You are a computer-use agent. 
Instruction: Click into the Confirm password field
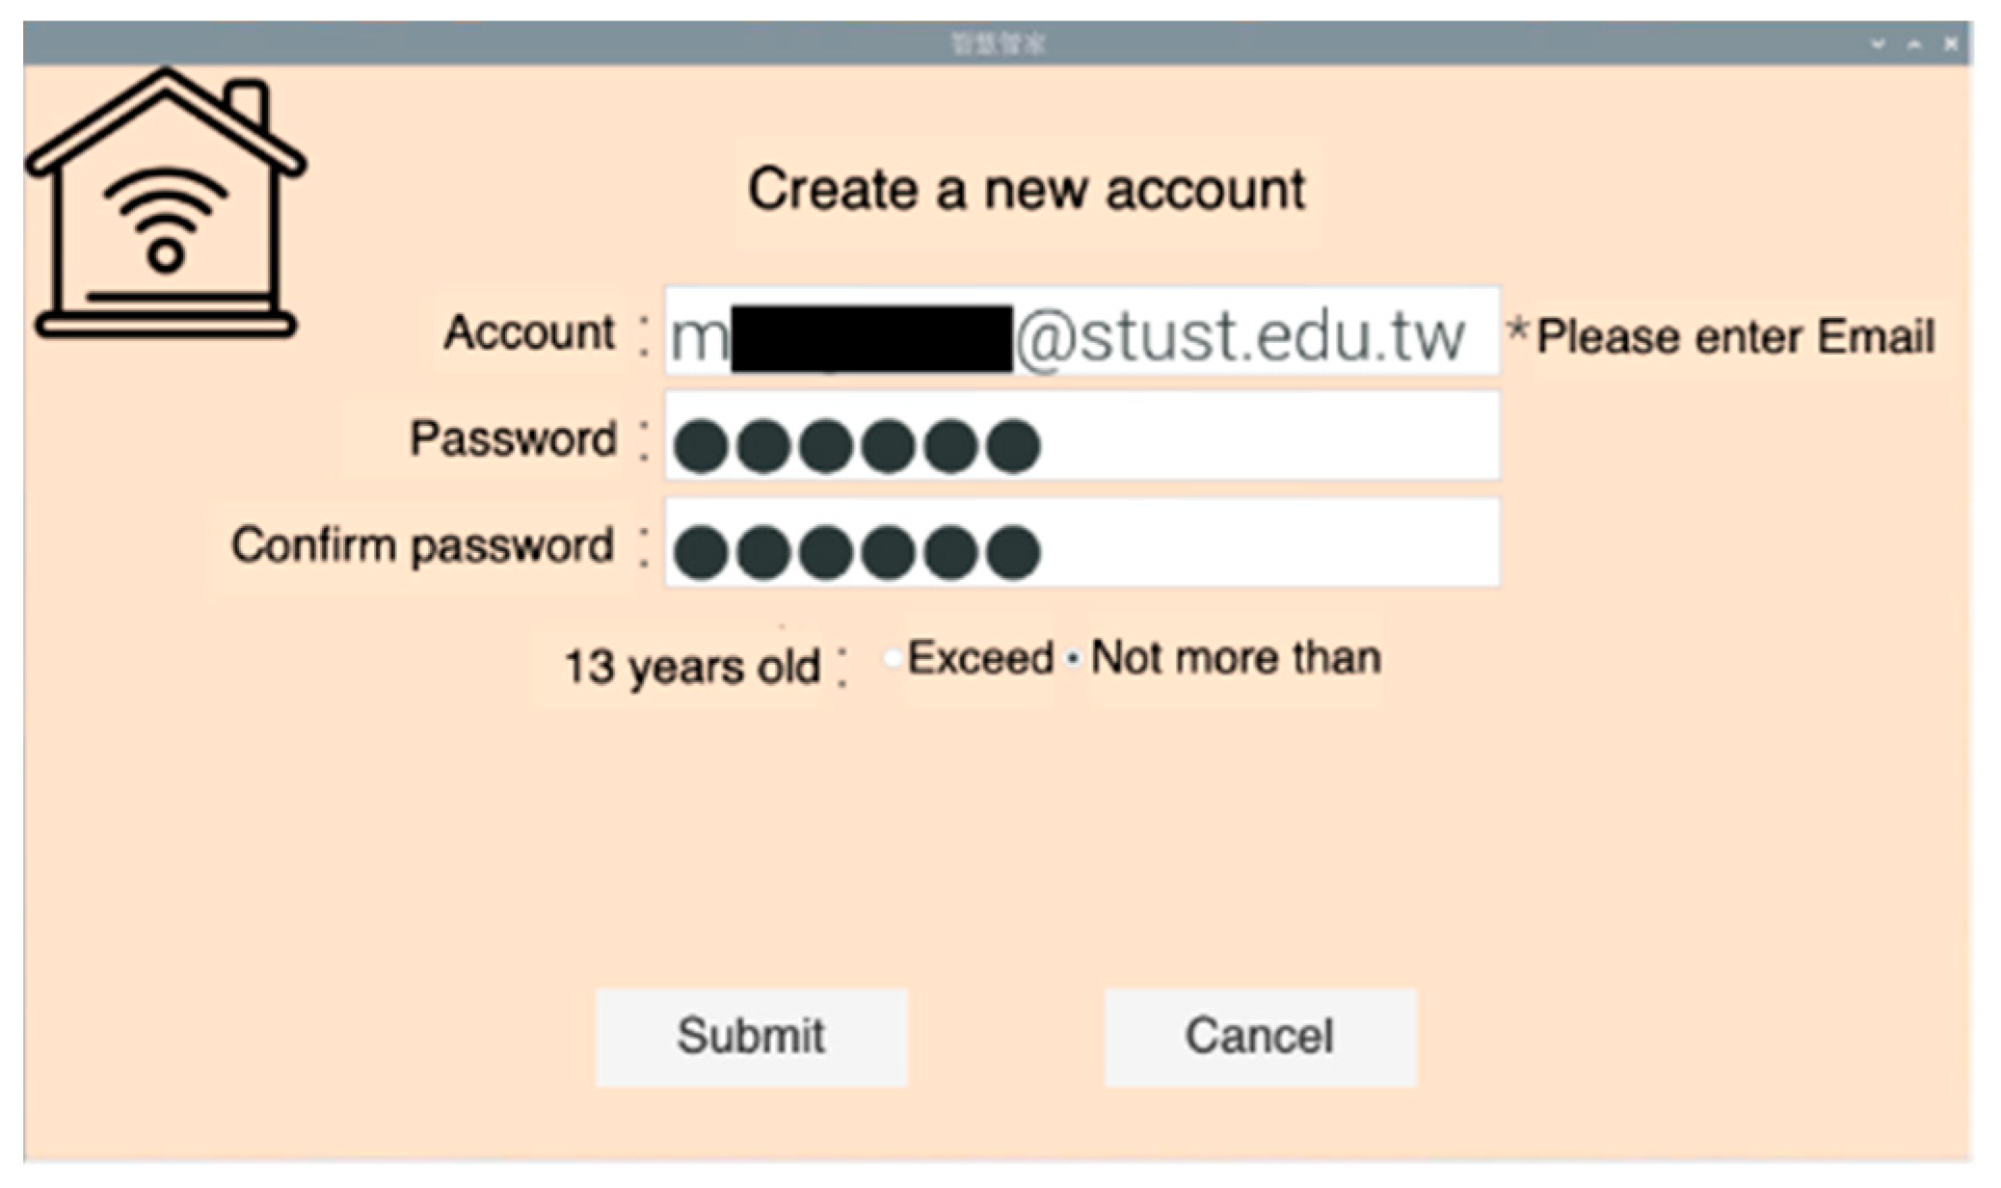coord(1253,543)
